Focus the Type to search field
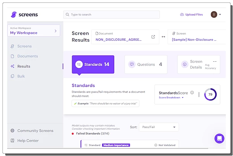233x156 pixels. point(111,14)
